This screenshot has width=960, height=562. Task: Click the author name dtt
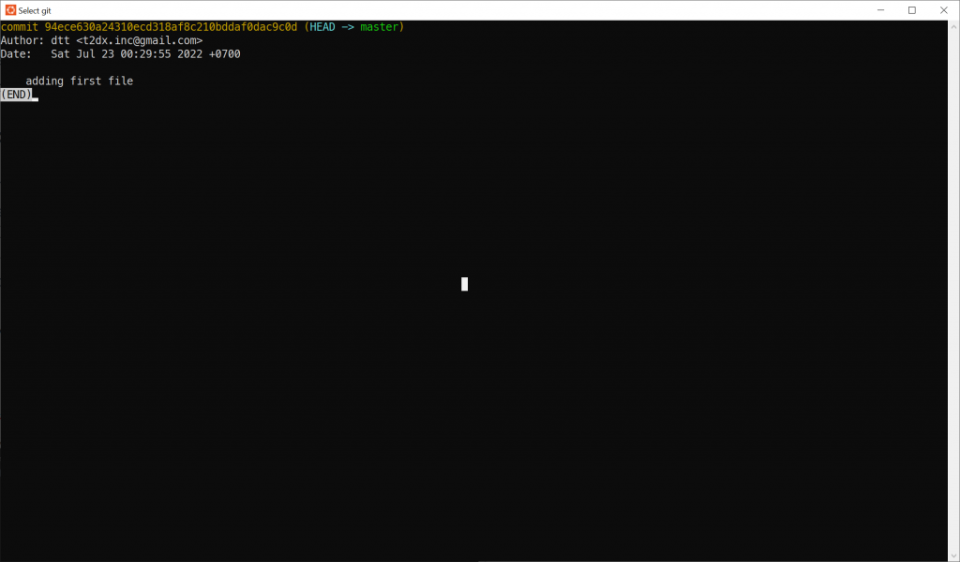[60, 40]
